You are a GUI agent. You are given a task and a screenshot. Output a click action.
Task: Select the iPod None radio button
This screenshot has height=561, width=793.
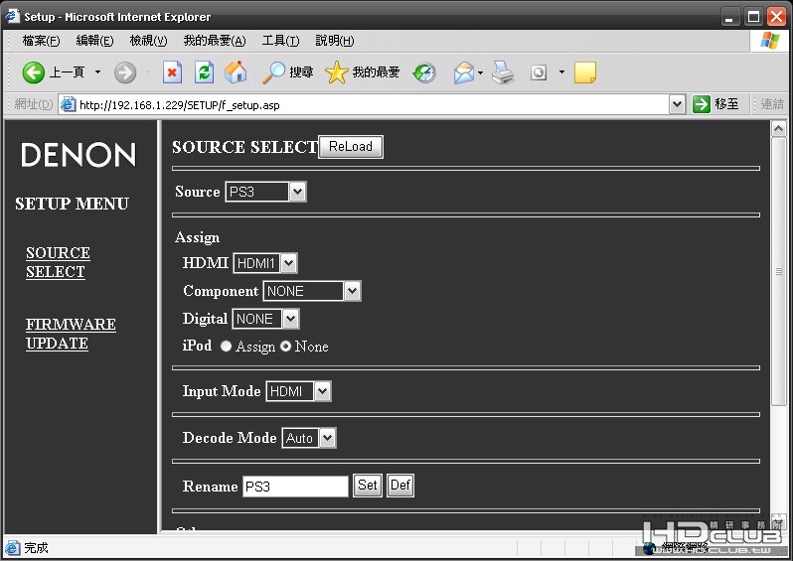286,347
